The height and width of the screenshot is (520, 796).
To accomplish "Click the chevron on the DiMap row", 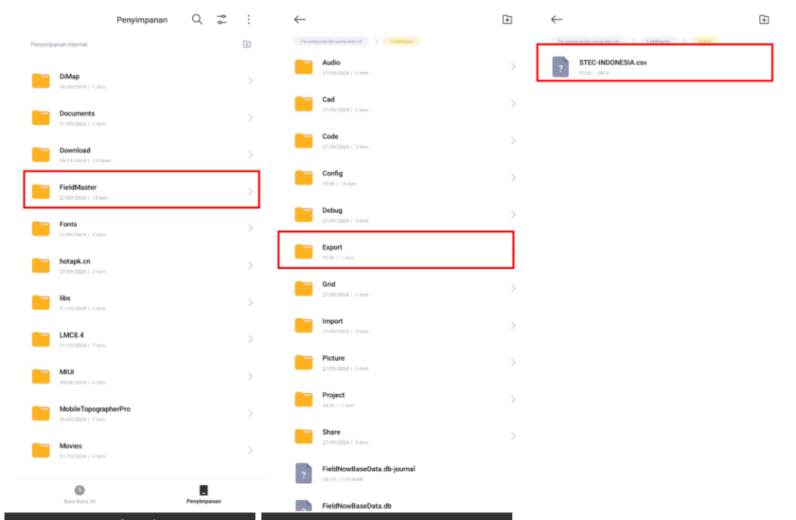I will pos(250,81).
